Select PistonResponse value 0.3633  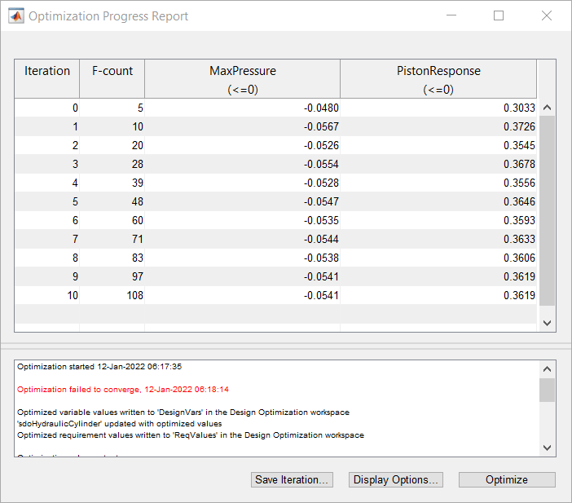tap(438, 239)
